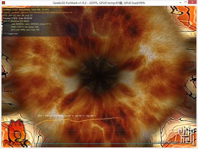Click the 'GPU 1 - GeForce GTX 860M' overlay line

coord(16,21)
